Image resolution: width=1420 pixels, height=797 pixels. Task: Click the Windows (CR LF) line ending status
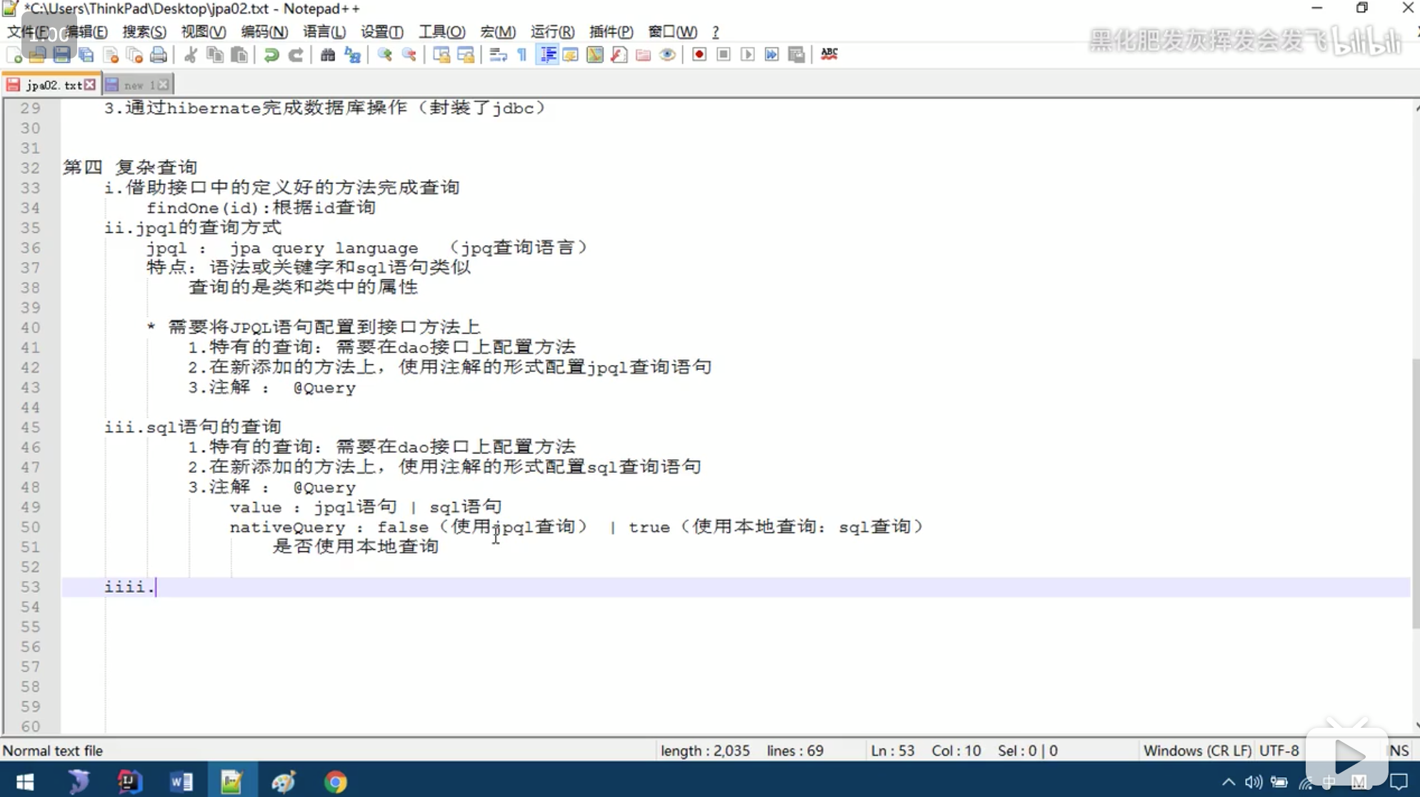(1196, 751)
